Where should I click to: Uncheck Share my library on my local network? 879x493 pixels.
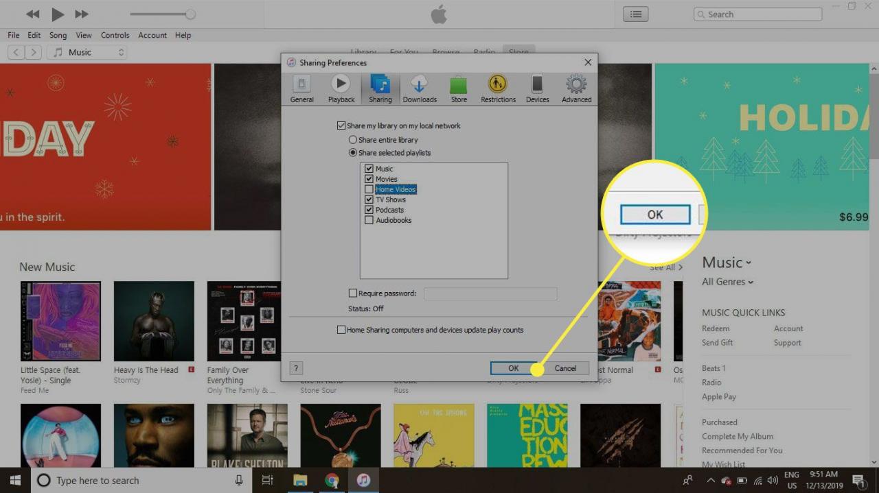[x=341, y=126]
